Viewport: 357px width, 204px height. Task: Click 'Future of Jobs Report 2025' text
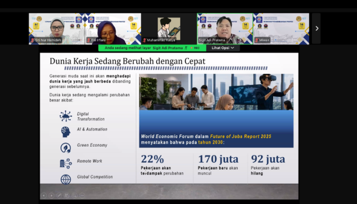click(240, 136)
